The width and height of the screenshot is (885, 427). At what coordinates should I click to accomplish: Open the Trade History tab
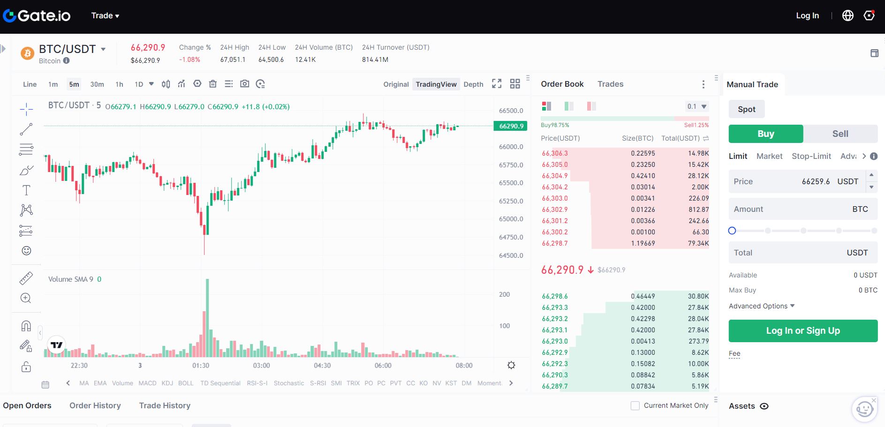(x=165, y=405)
